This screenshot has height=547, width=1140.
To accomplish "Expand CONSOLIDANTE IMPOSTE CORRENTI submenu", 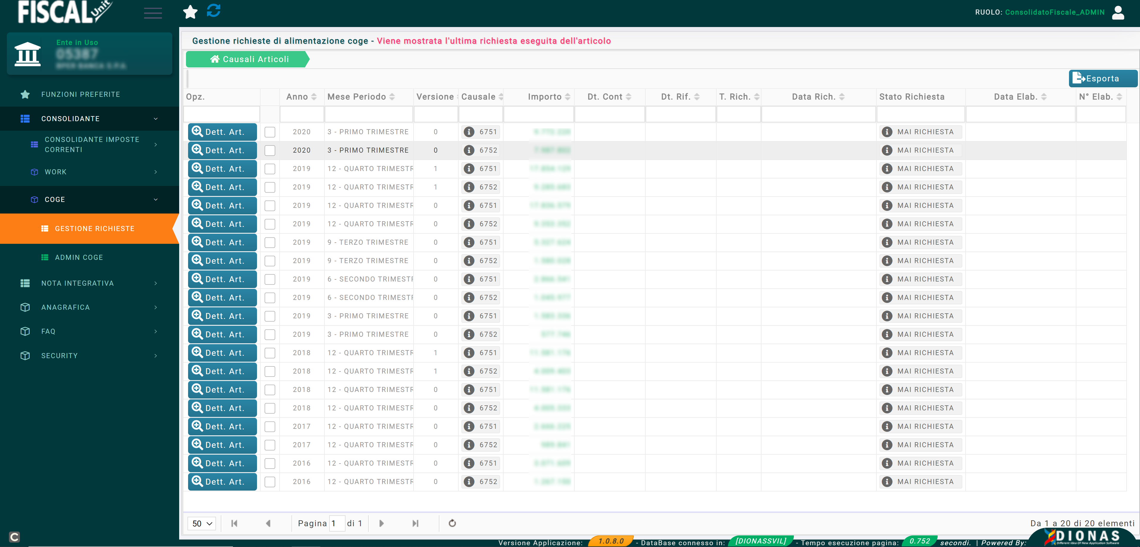I will (156, 145).
